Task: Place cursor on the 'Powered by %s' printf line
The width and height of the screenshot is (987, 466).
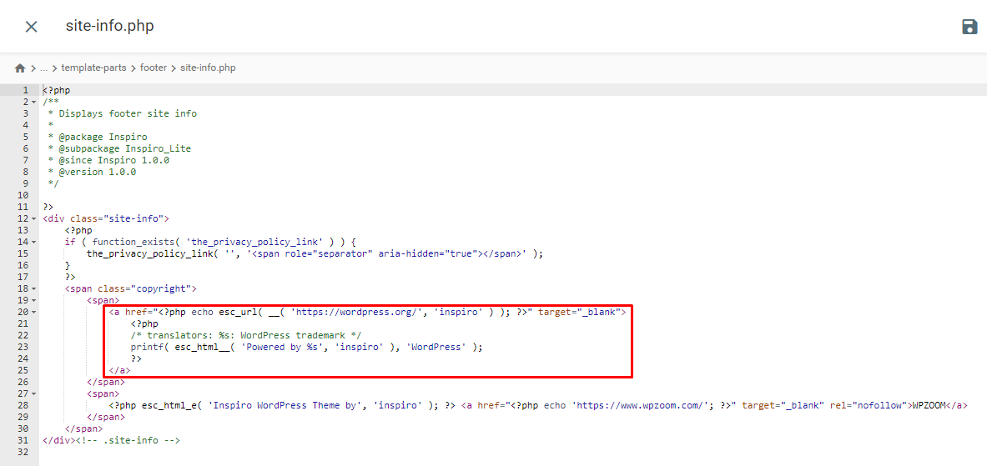Action: pos(305,347)
